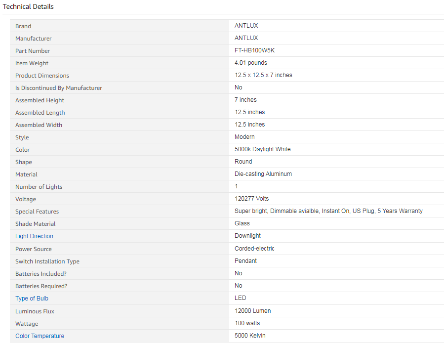Select the Super bright special features text
The image size is (444, 343).
[x=328, y=211]
